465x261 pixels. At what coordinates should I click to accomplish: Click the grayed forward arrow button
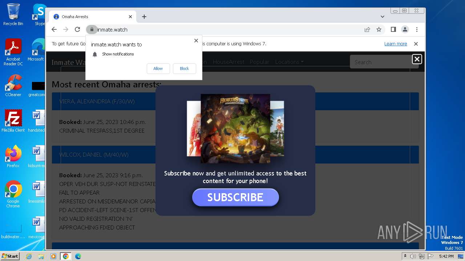pyautogui.click(x=66, y=30)
